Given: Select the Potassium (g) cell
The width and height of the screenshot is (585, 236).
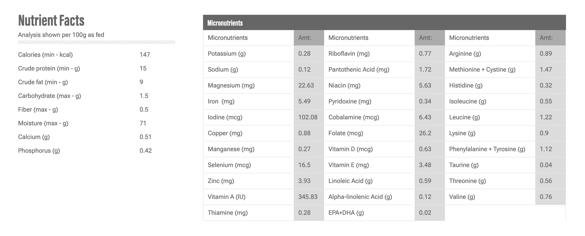Looking at the screenshot, I should click(x=249, y=54).
